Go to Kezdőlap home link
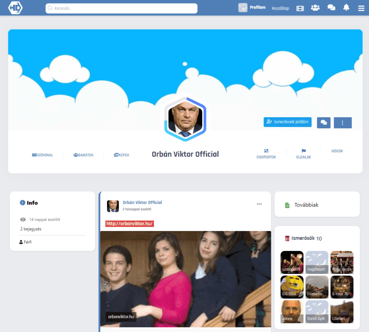 (280, 8)
